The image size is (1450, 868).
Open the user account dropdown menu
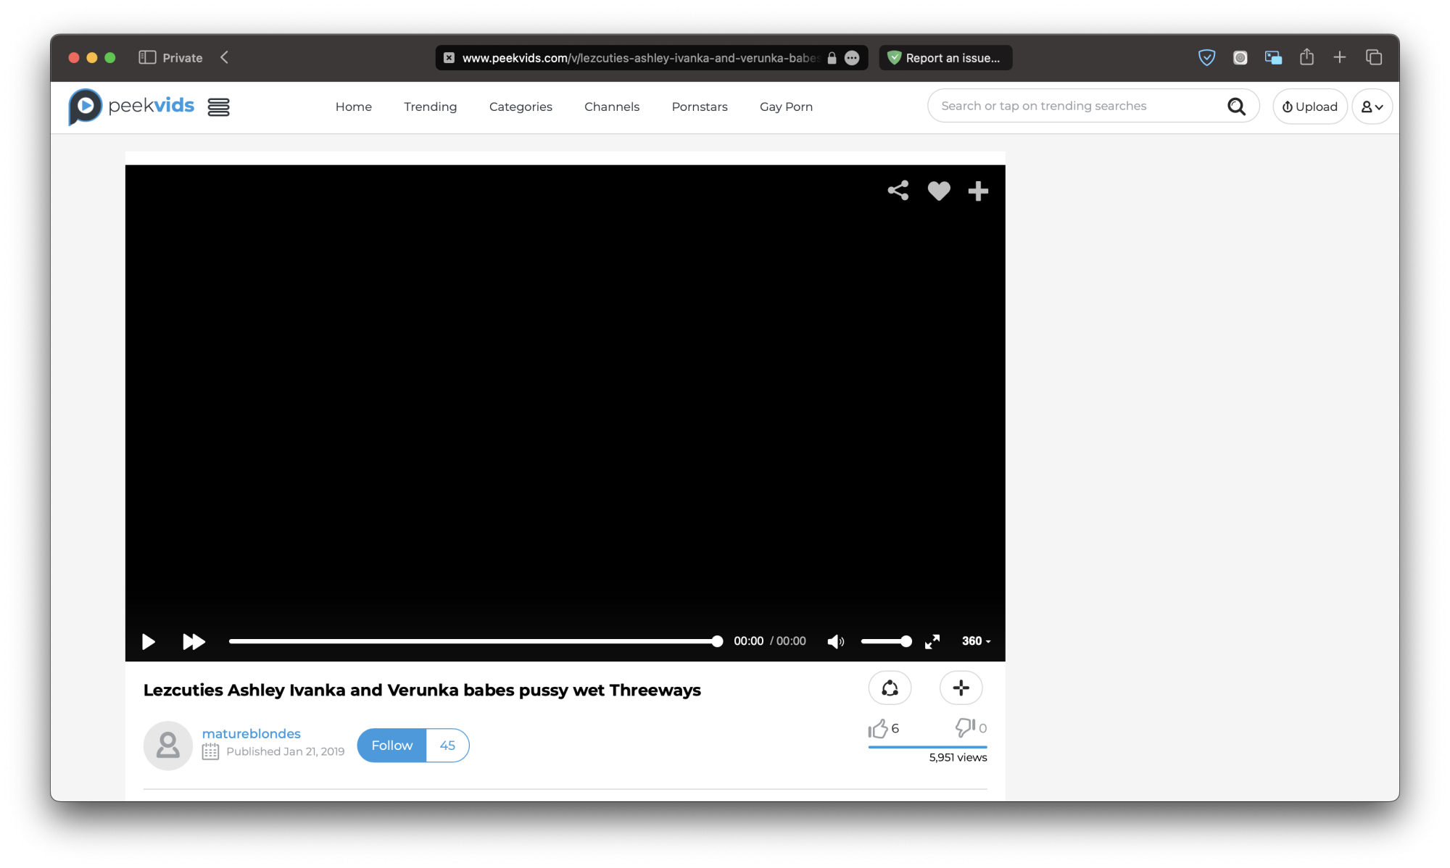(x=1372, y=107)
